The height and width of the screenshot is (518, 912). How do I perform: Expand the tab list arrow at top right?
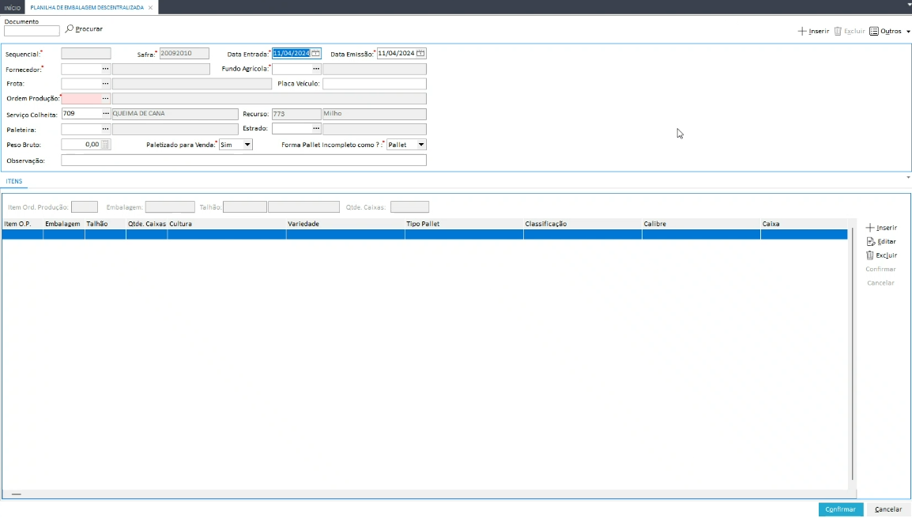(x=909, y=4)
